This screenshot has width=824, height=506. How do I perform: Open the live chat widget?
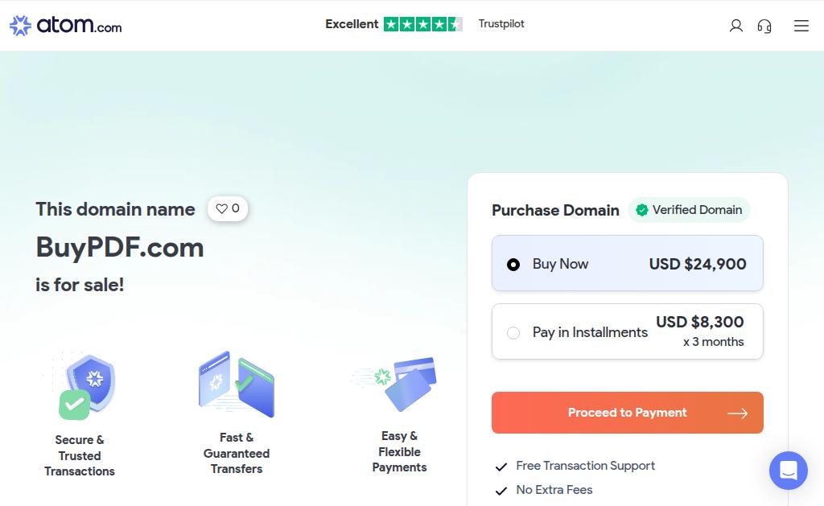tap(788, 471)
